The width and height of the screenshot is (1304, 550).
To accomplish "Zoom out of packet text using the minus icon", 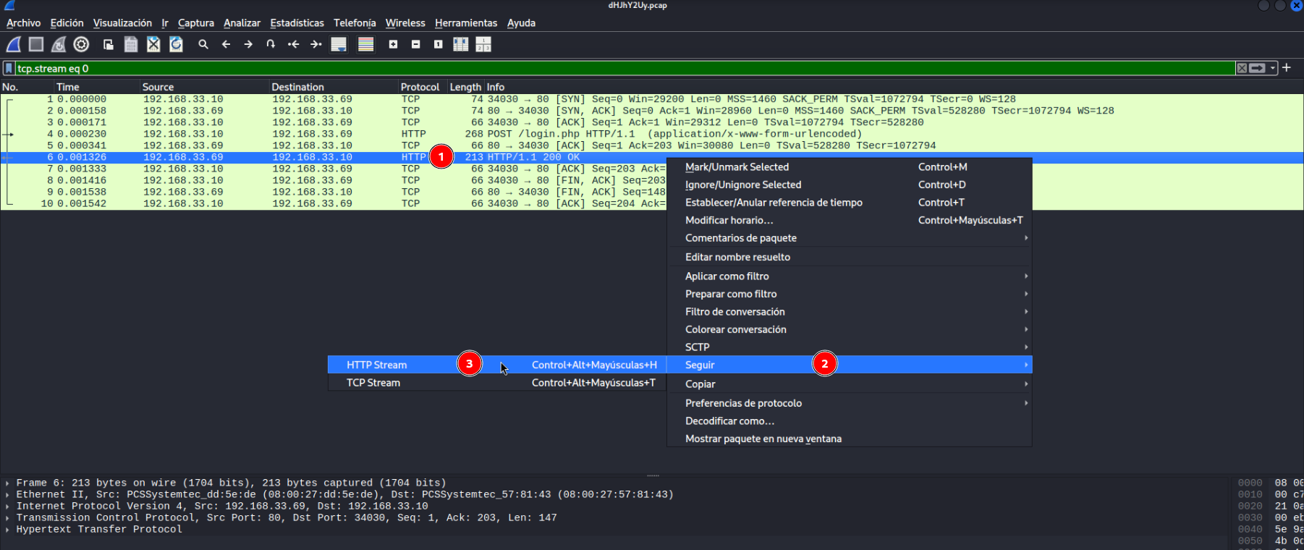I will [x=415, y=44].
